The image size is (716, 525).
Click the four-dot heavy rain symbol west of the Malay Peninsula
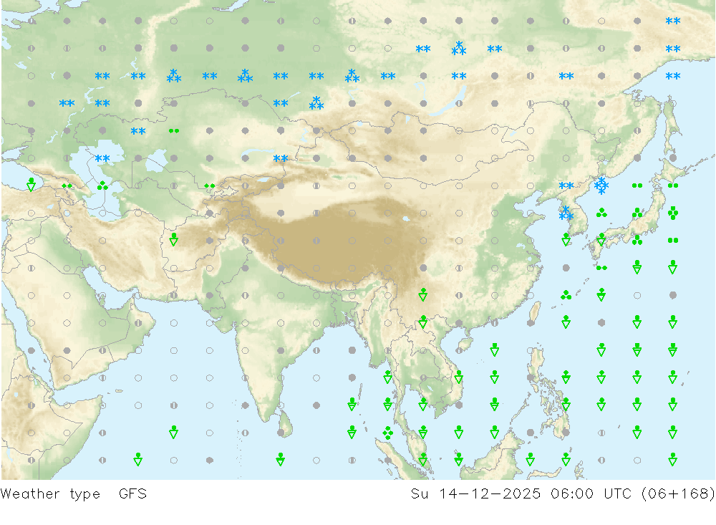coord(387,433)
